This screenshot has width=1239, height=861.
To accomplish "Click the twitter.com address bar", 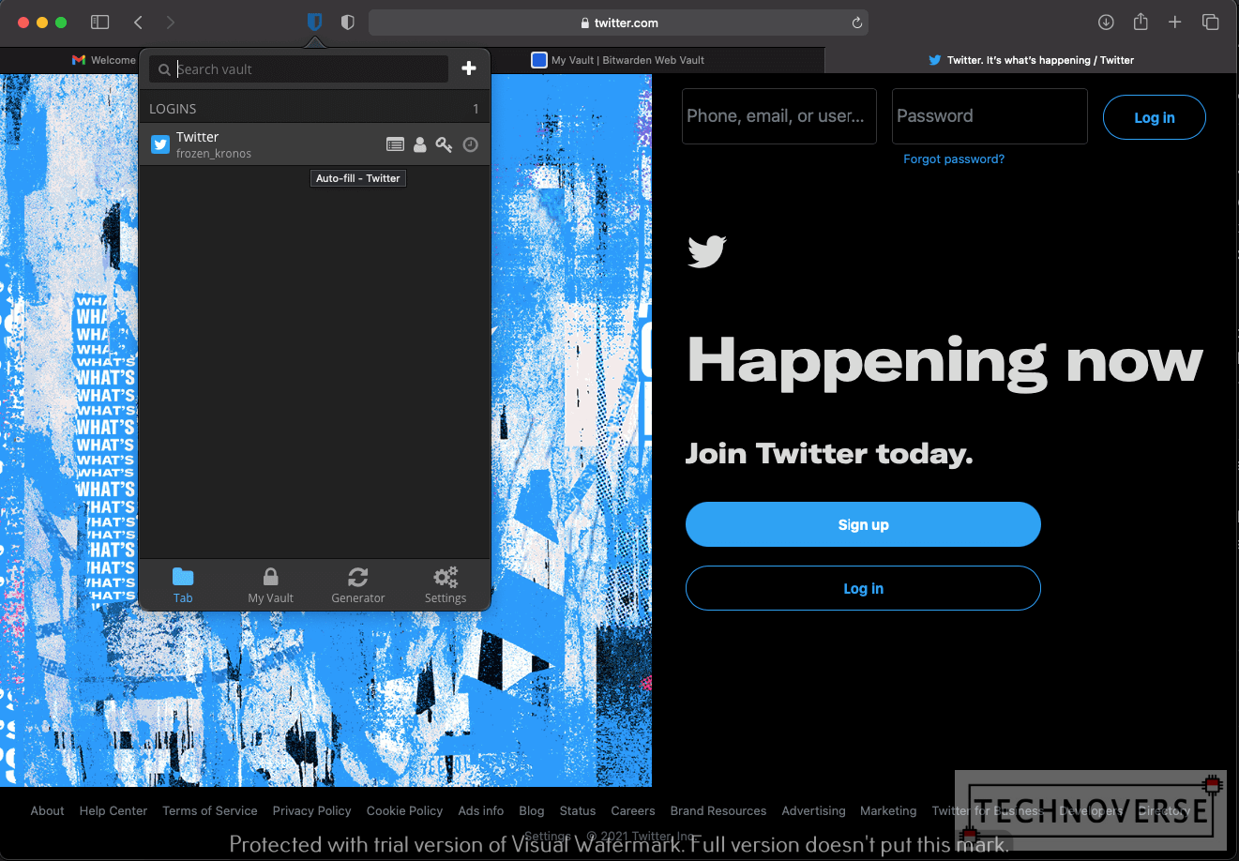I will 618,23.
